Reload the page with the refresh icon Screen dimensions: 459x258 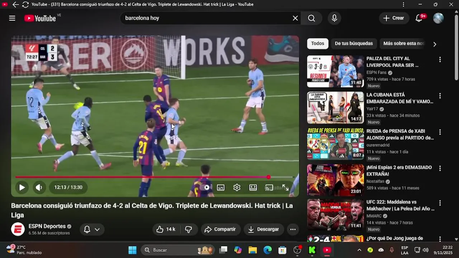[x=25, y=5]
